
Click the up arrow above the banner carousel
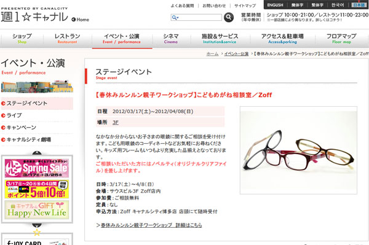point(37,153)
